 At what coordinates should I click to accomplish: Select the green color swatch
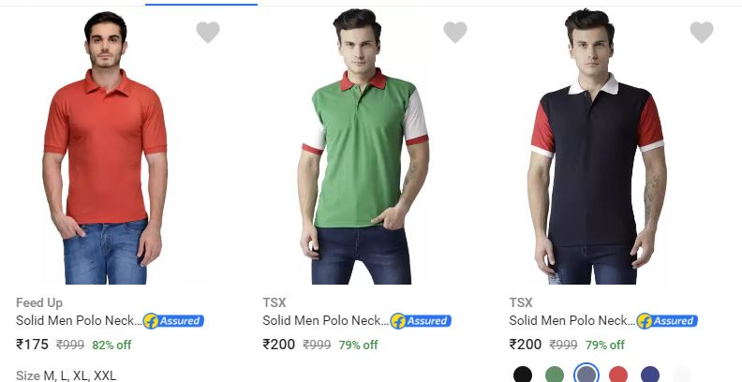(555, 375)
